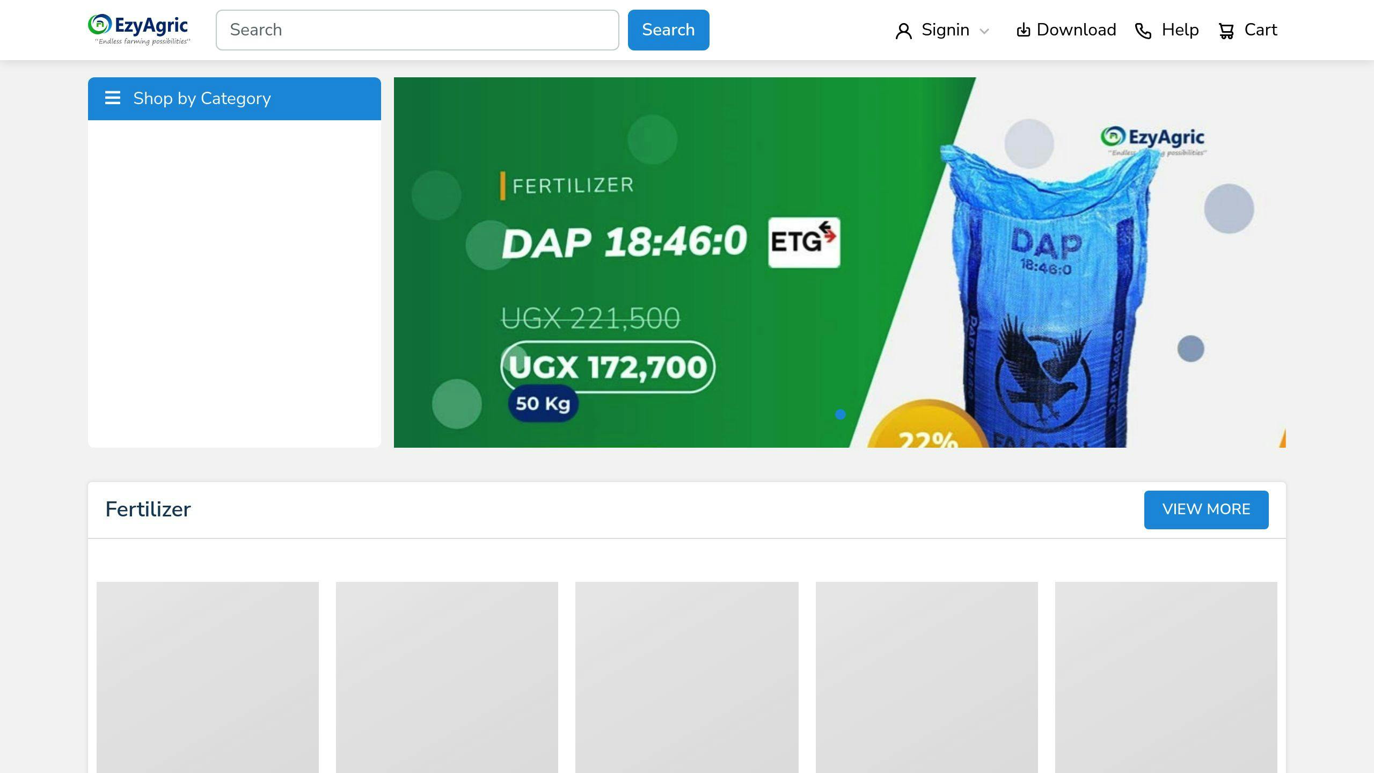Expand Shop by Category panel
This screenshot has width=1374, height=773.
(235, 99)
